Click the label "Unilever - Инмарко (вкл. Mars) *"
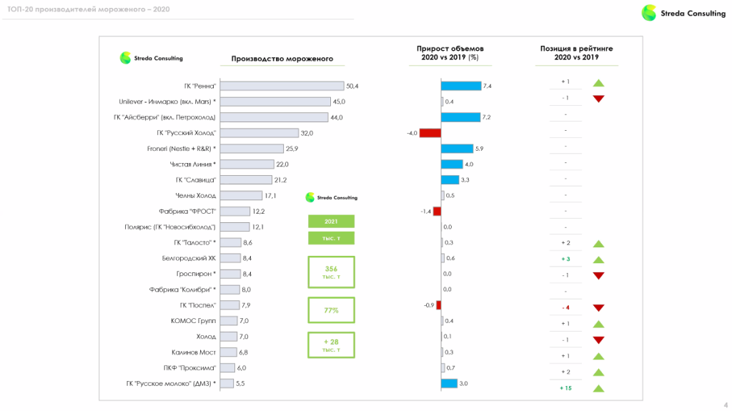Screen dimensions: 732x411 pyautogui.click(x=167, y=101)
